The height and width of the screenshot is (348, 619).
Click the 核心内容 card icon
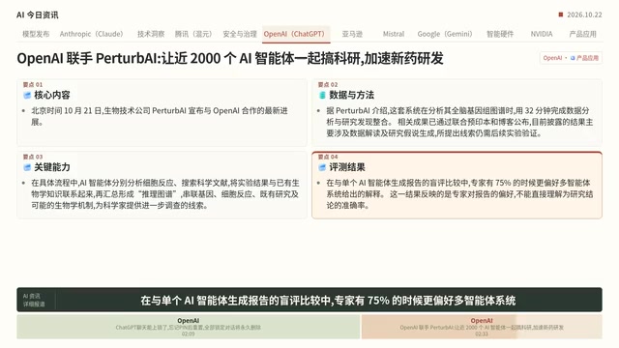click(x=27, y=95)
